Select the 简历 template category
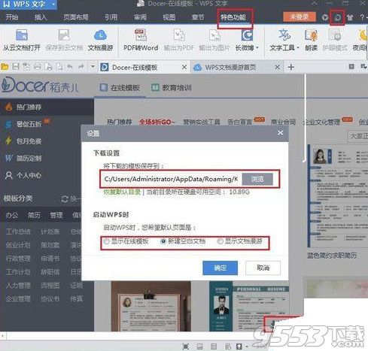368x351 pixels. 34,215
